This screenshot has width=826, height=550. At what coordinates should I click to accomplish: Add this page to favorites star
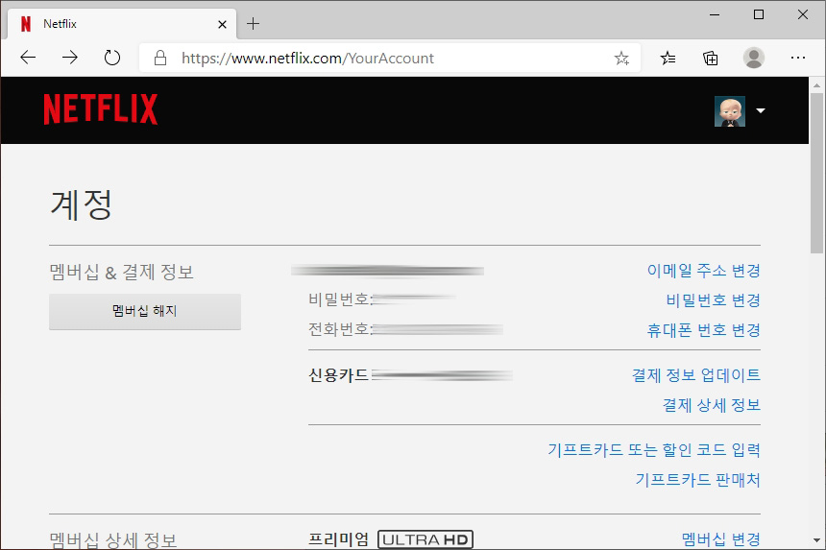click(621, 58)
